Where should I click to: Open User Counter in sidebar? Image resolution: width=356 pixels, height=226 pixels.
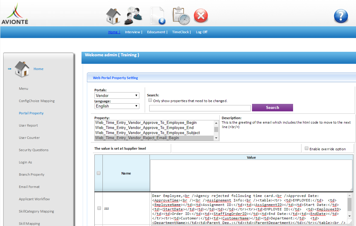29,137
